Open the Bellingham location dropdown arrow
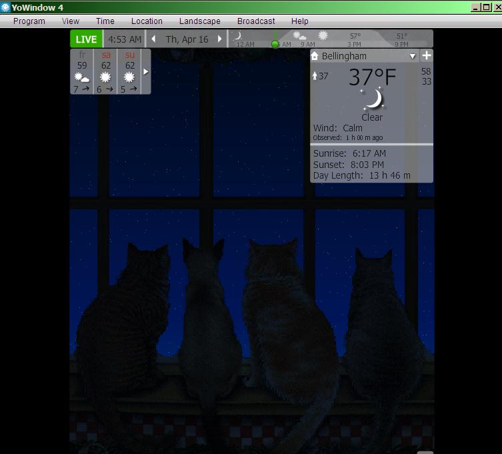The image size is (502, 454). pos(413,56)
